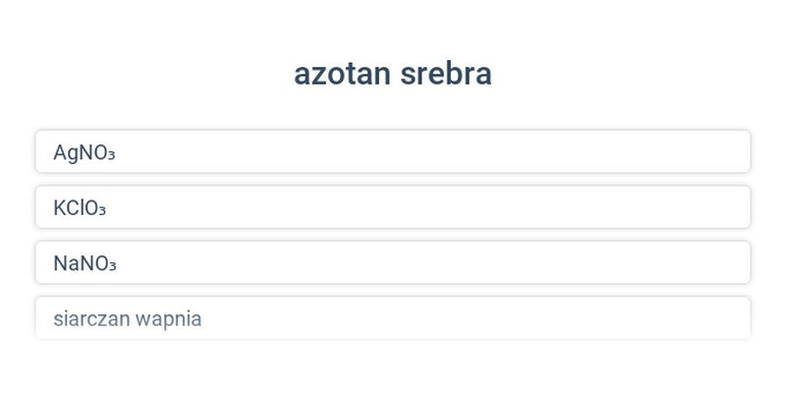Click the first answer box AgNO₃
The image size is (786, 393).
coord(393,151)
